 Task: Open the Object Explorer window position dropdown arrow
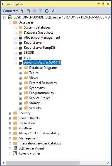click(99, 4)
